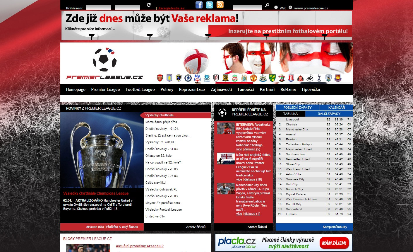Switch to the Další zápasy tab
Screen dimensions: 413x252
329,114
